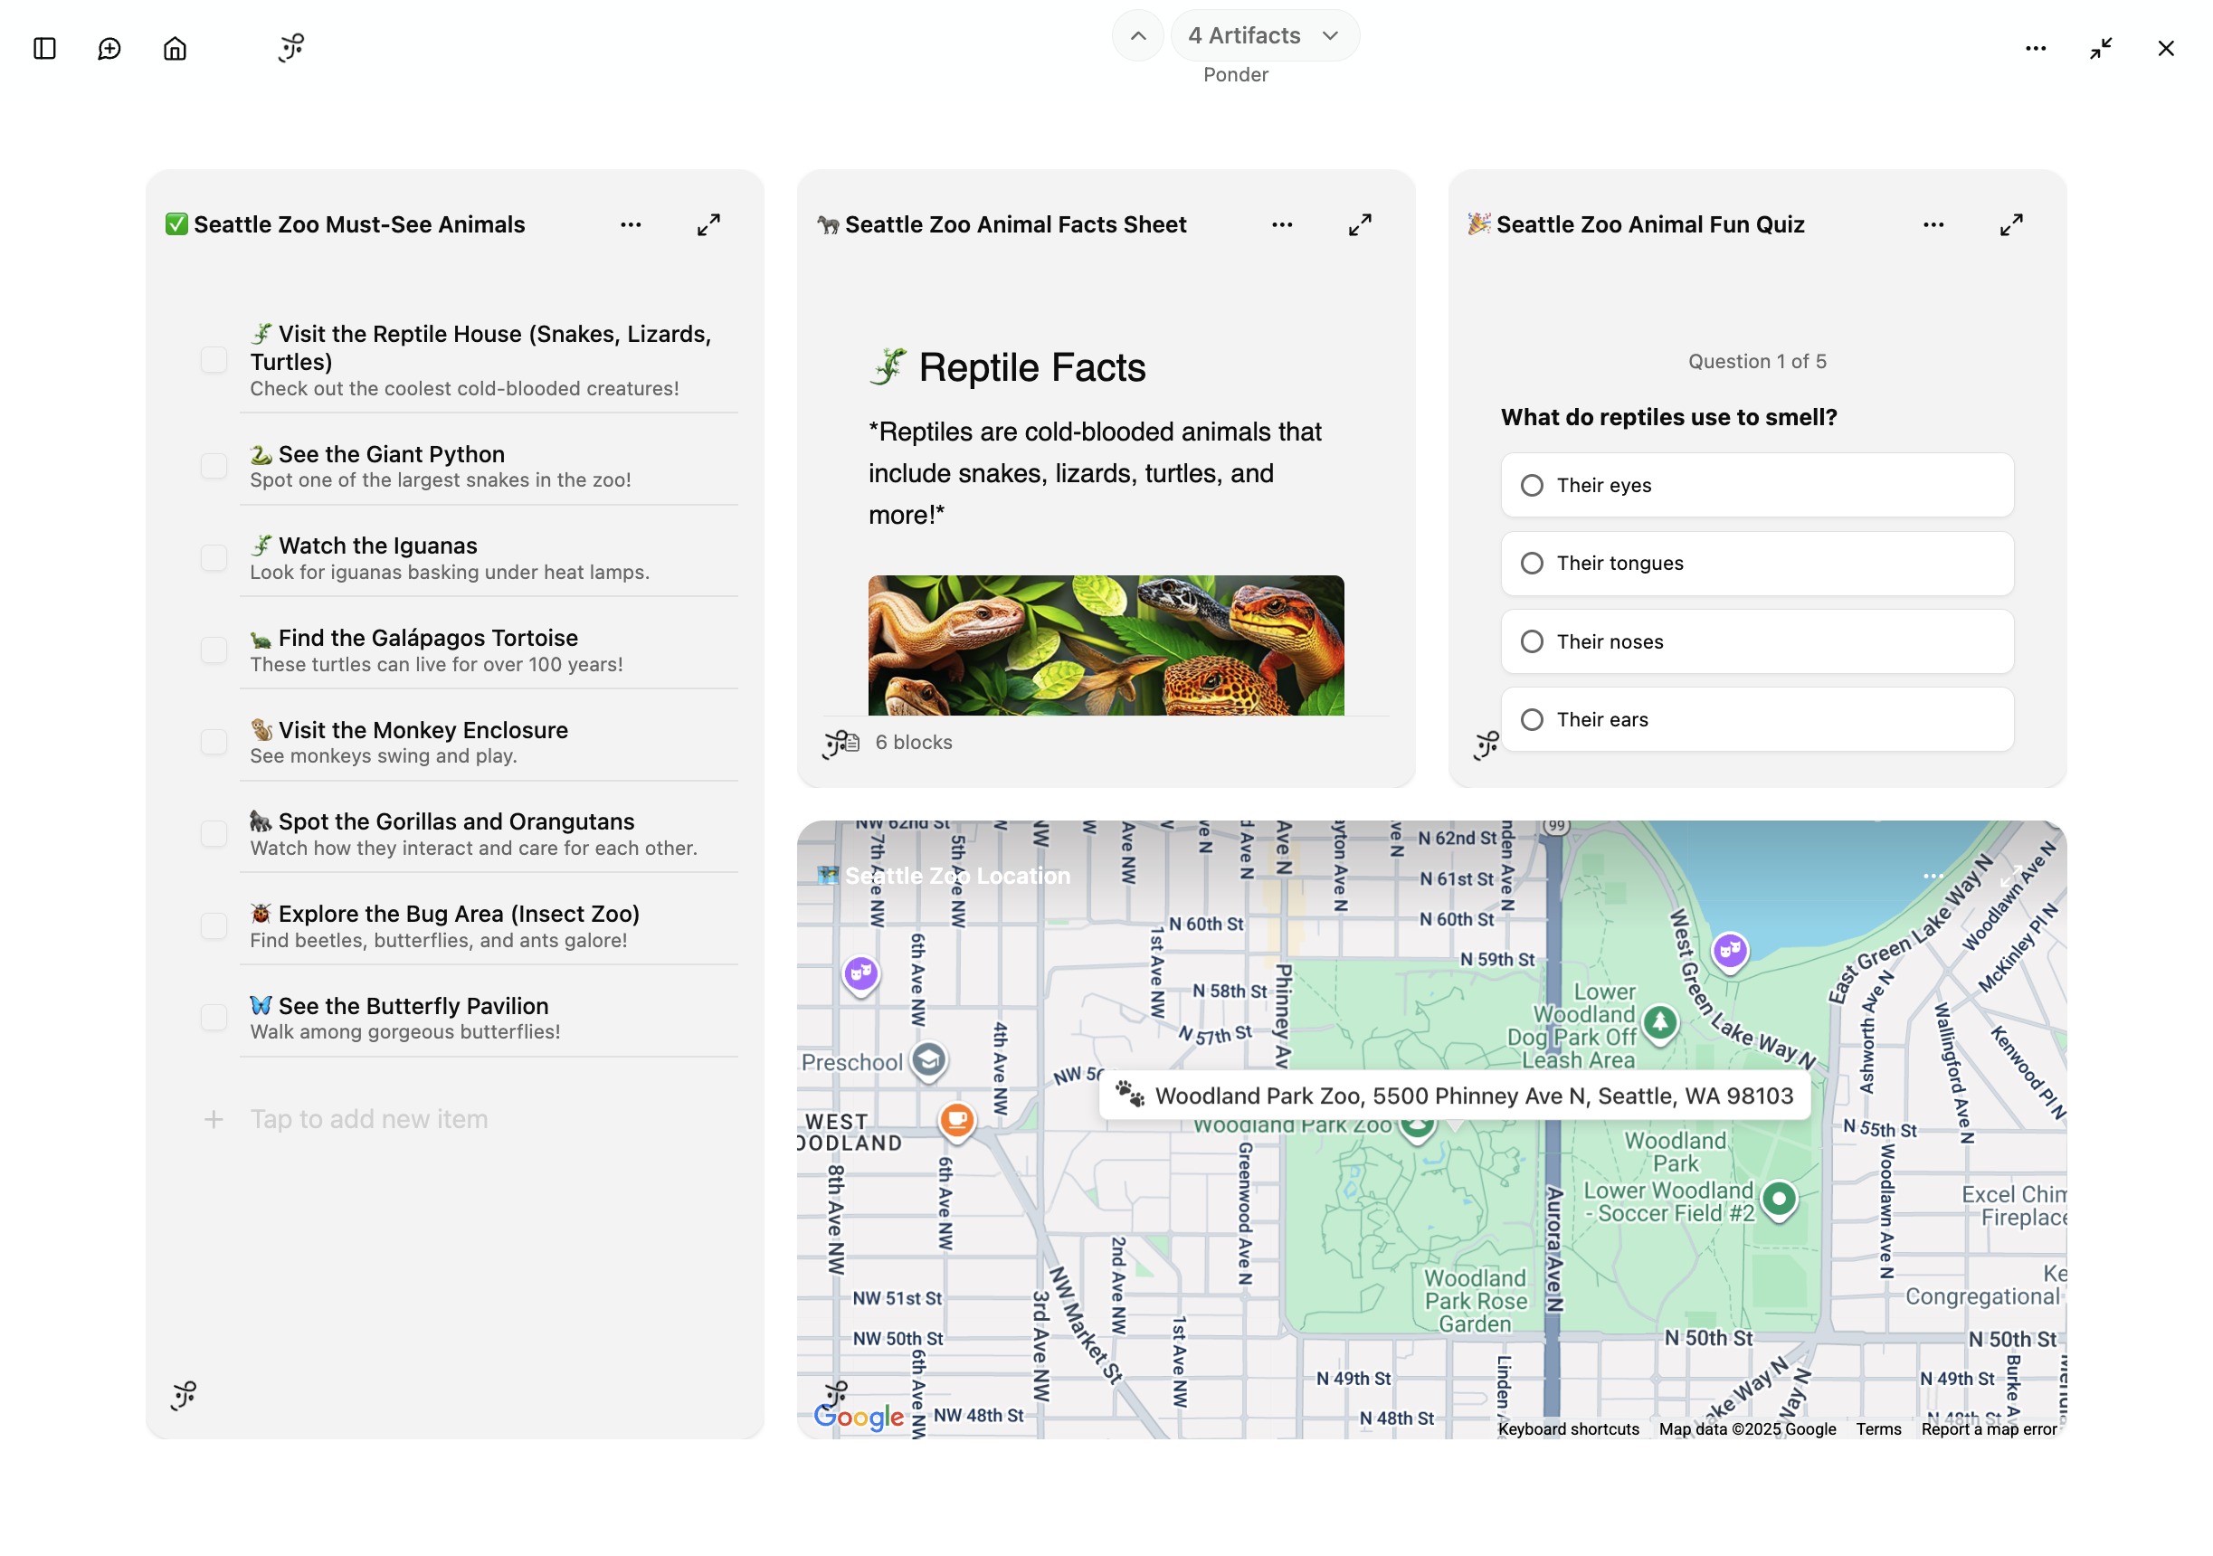The width and height of the screenshot is (2213, 1556).
Task: Open the Animal Facts Sheet options menu
Action: click(1282, 224)
